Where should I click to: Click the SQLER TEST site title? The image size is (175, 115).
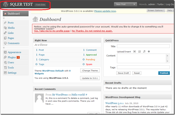(x=21, y=4)
